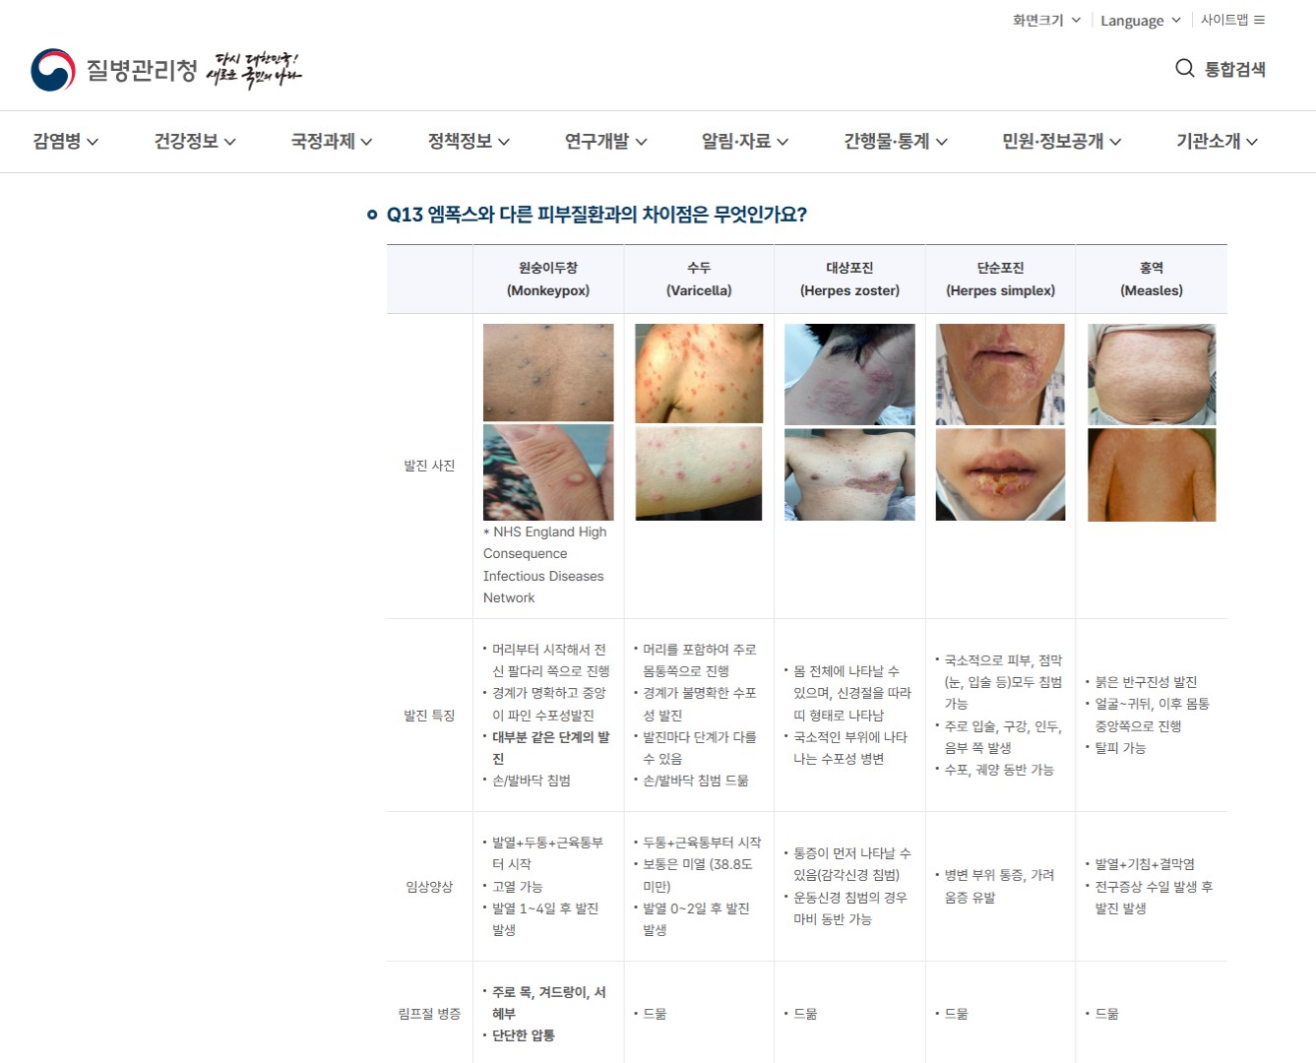Click the top Varicella rash photo
1316x1063 pixels.
699,373
